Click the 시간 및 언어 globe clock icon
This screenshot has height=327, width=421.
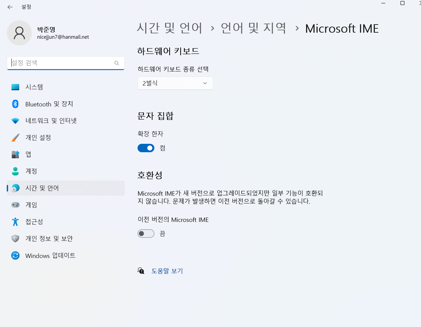[x=15, y=188]
